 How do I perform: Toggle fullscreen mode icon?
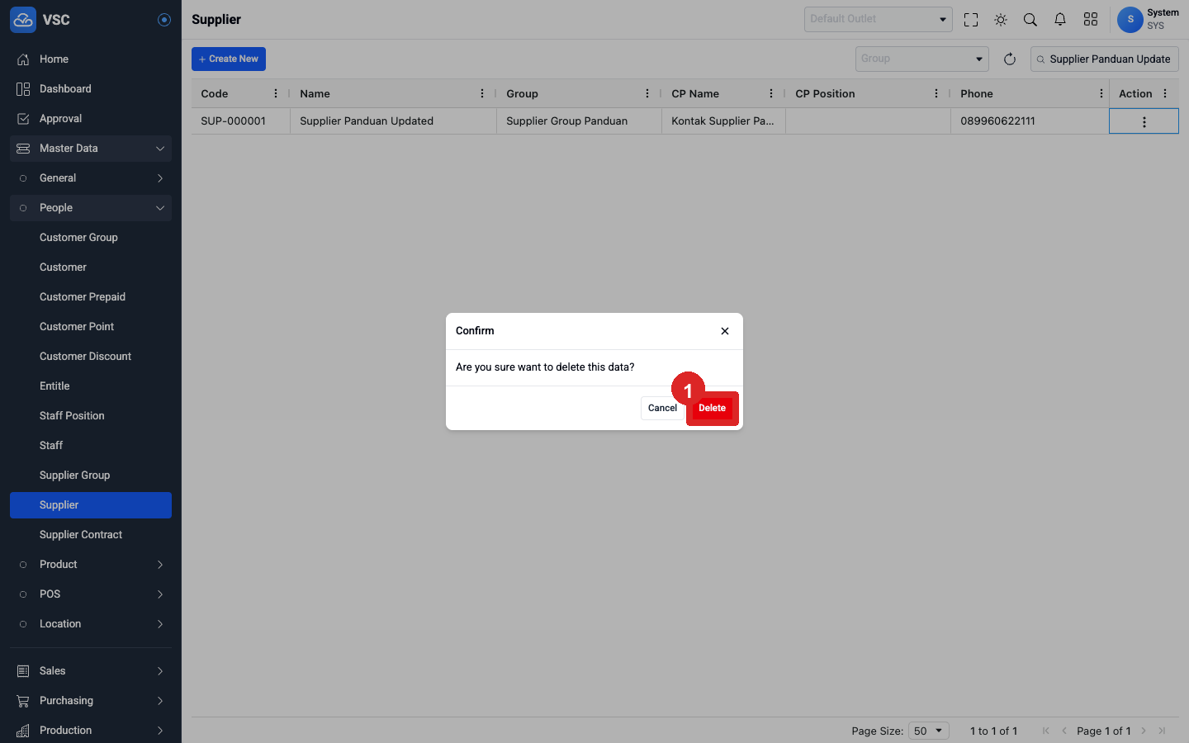pyautogui.click(x=971, y=20)
